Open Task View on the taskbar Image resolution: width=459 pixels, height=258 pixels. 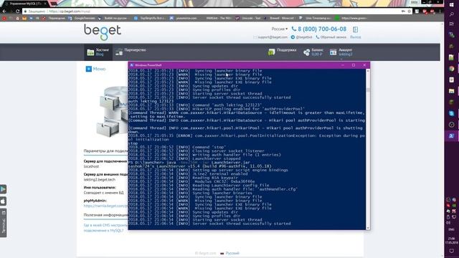click(451, 24)
